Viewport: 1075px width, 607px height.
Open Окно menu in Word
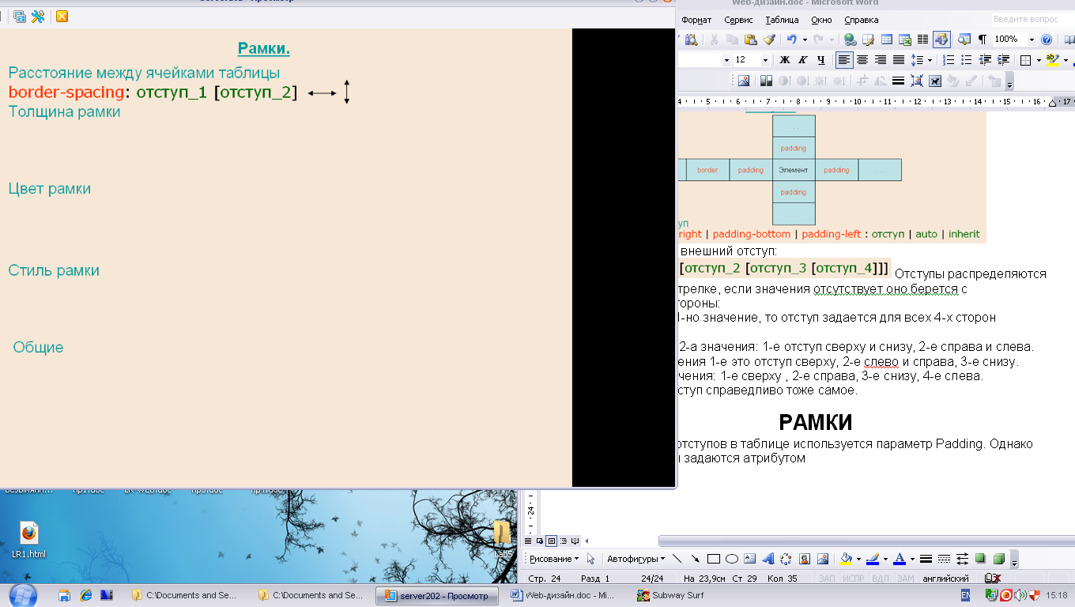click(821, 20)
